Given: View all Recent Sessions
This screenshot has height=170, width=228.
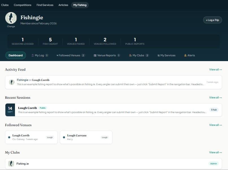Looking at the screenshot, I should (x=215, y=97).
